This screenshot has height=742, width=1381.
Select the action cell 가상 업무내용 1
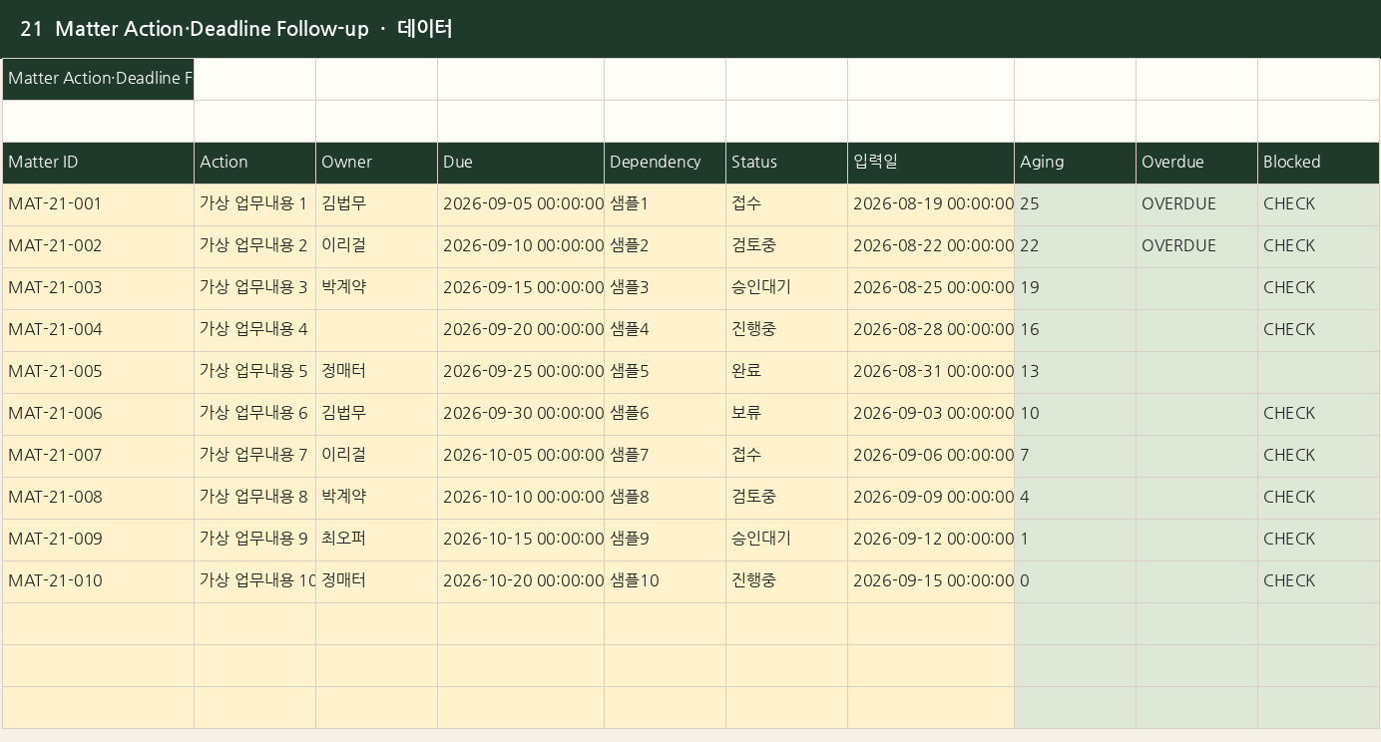254,204
